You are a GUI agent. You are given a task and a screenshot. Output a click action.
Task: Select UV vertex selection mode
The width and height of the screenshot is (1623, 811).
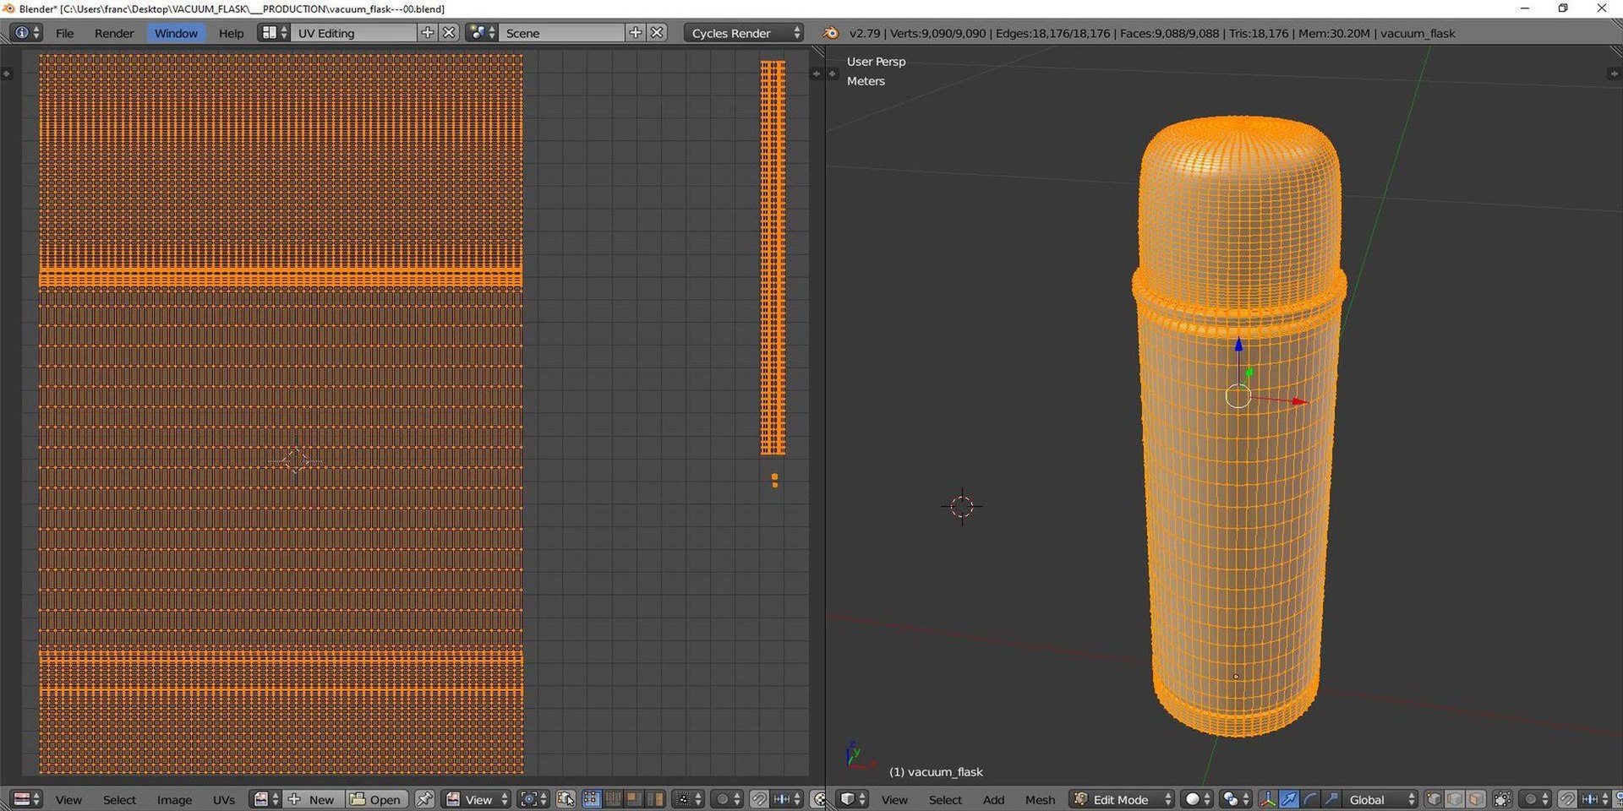(x=592, y=799)
